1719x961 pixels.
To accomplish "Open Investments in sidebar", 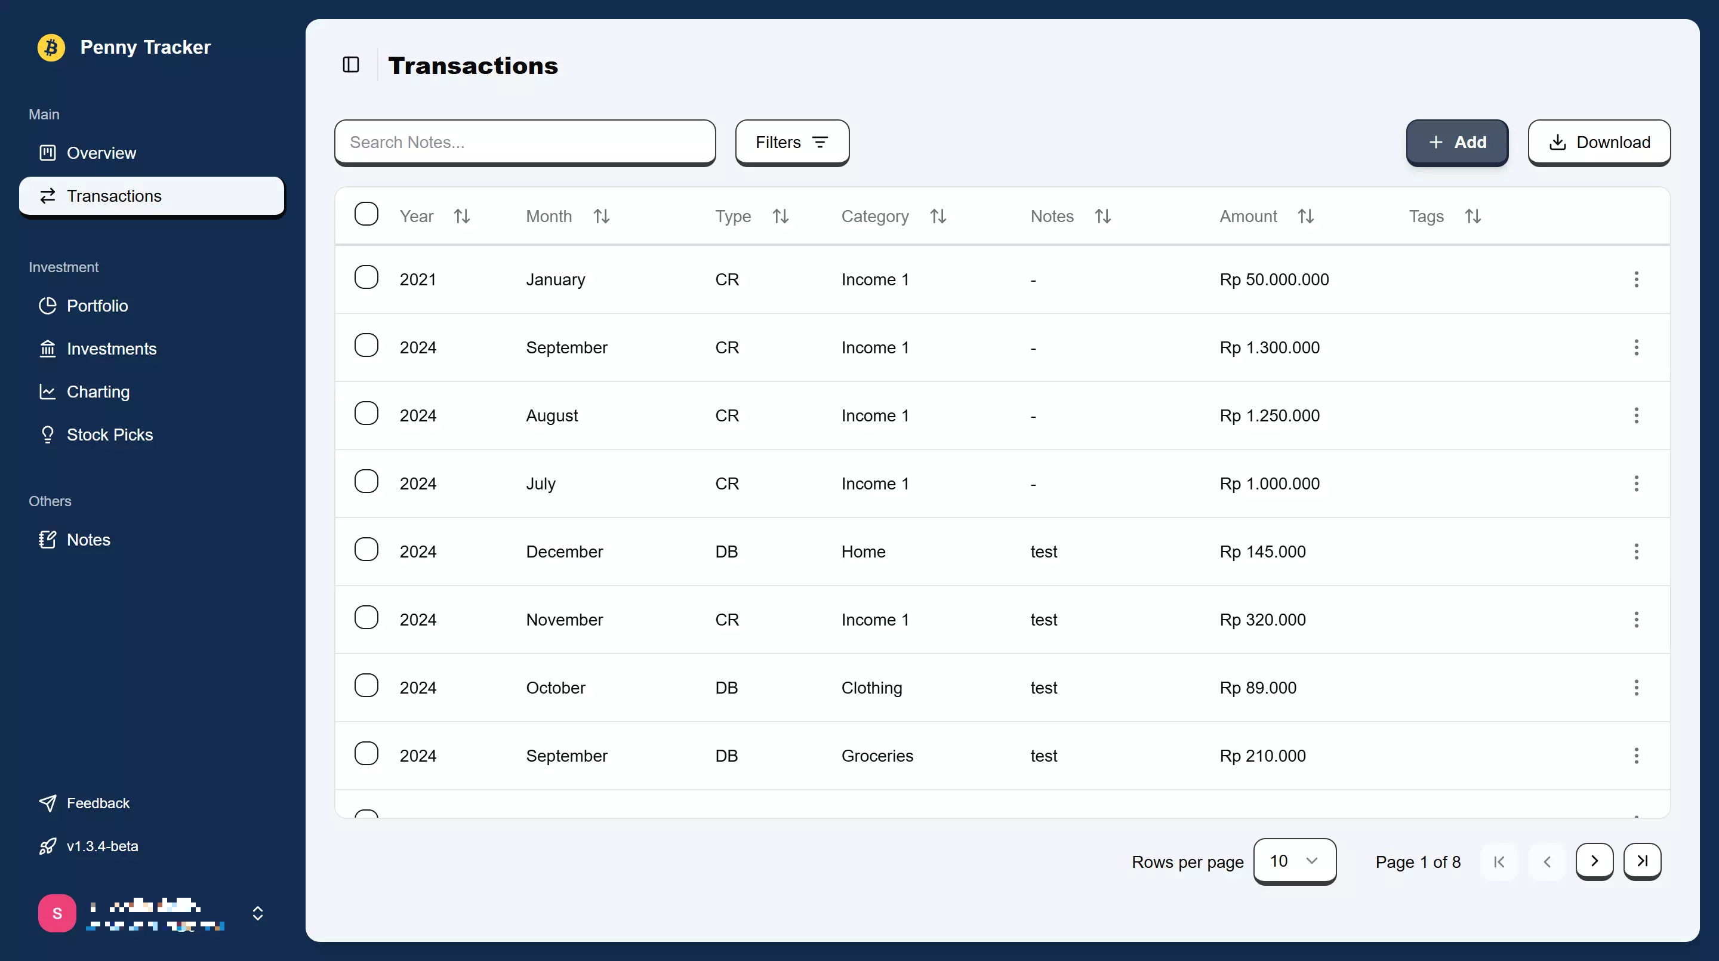I will (152, 349).
